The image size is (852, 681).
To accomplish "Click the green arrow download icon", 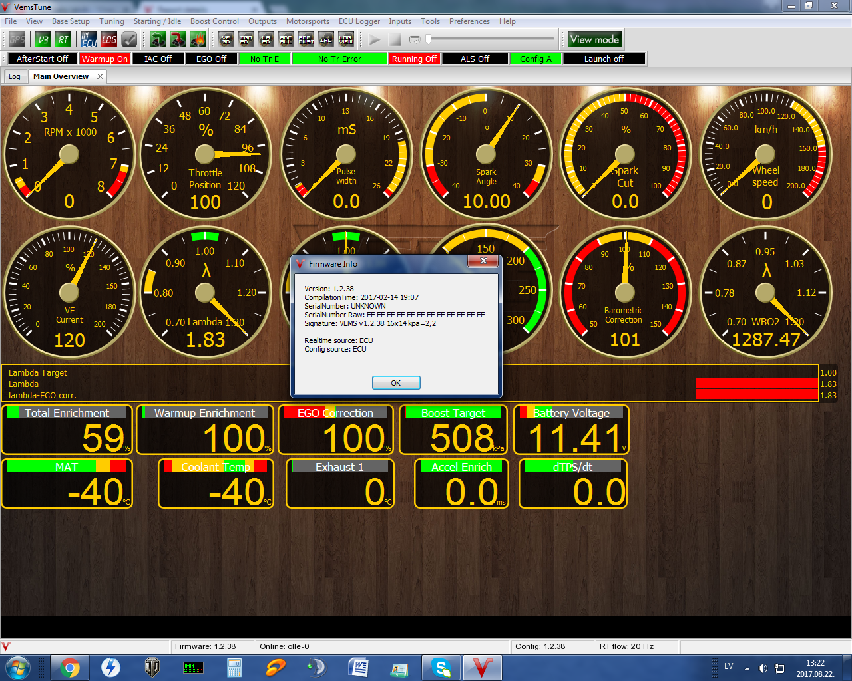I will click(158, 40).
